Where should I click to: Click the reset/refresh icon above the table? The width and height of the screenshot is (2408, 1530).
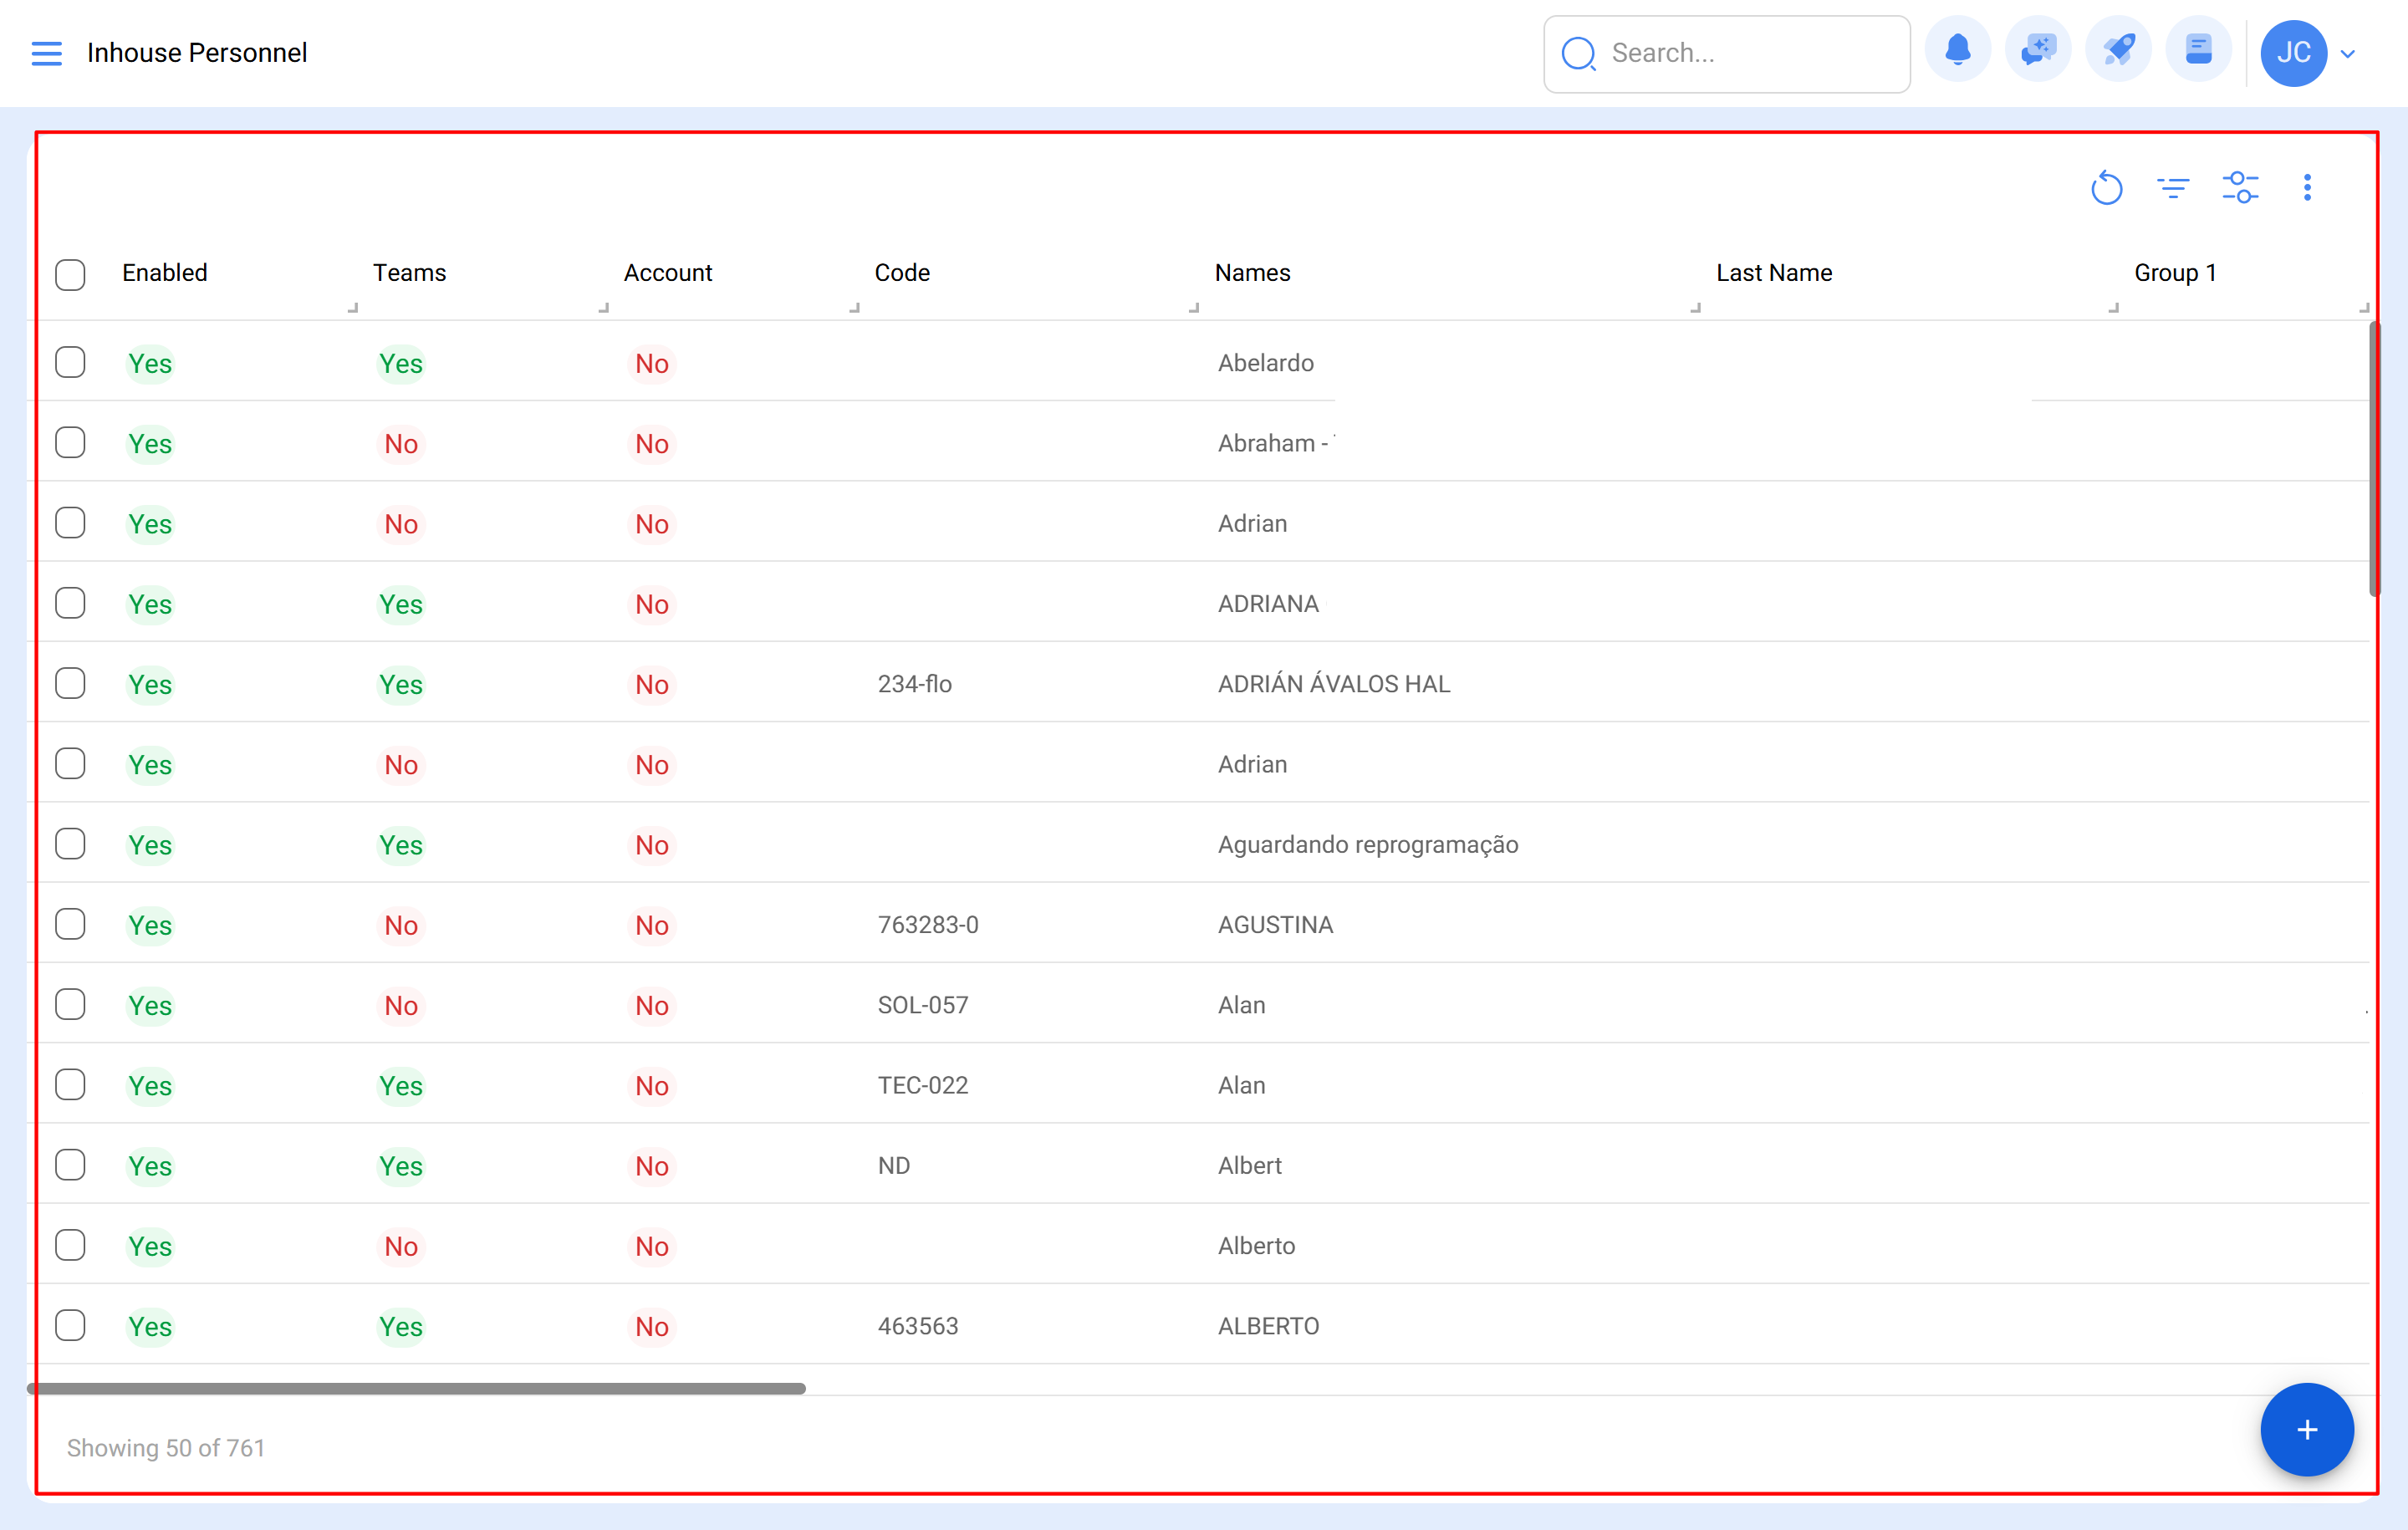pos(2107,187)
